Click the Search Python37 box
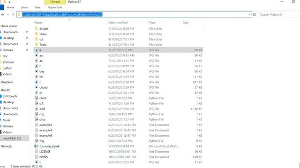Image resolution: width=300 pixels, height=168 pixels. tap(279, 14)
